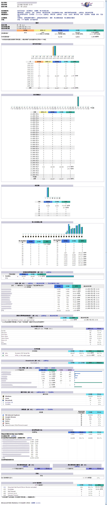Image resolution: width=107 pixels, height=505 pixels.
Task: Select the 'Forbidden' error row text
Action: pyautogui.click(x=11, y=489)
